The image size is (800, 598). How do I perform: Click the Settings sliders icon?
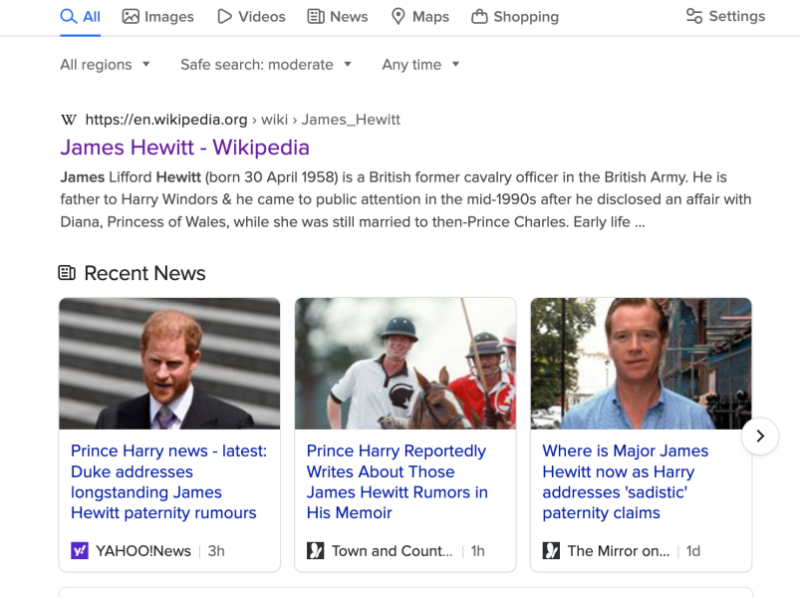[x=694, y=16]
